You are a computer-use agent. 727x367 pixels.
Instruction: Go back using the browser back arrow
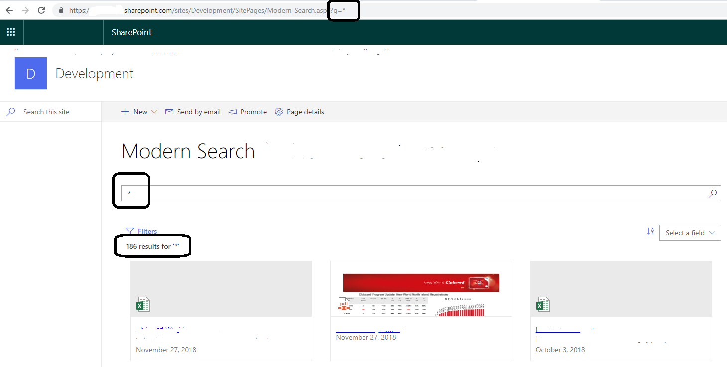pyautogui.click(x=9, y=10)
